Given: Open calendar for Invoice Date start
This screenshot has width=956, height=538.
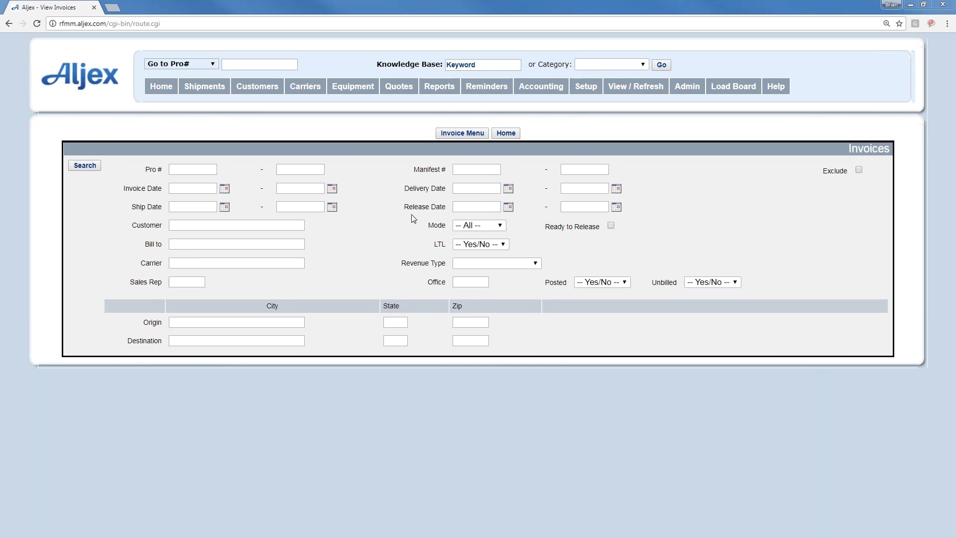Looking at the screenshot, I should (225, 188).
